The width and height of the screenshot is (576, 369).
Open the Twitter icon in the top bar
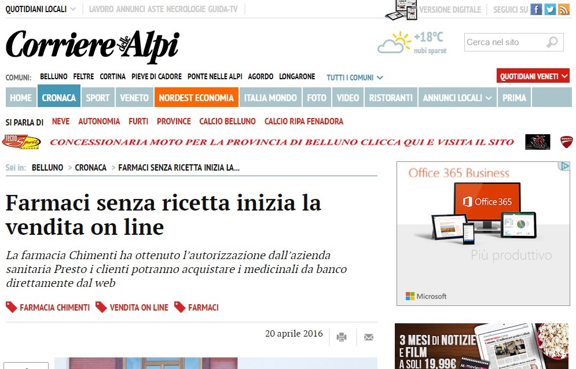point(549,9)
